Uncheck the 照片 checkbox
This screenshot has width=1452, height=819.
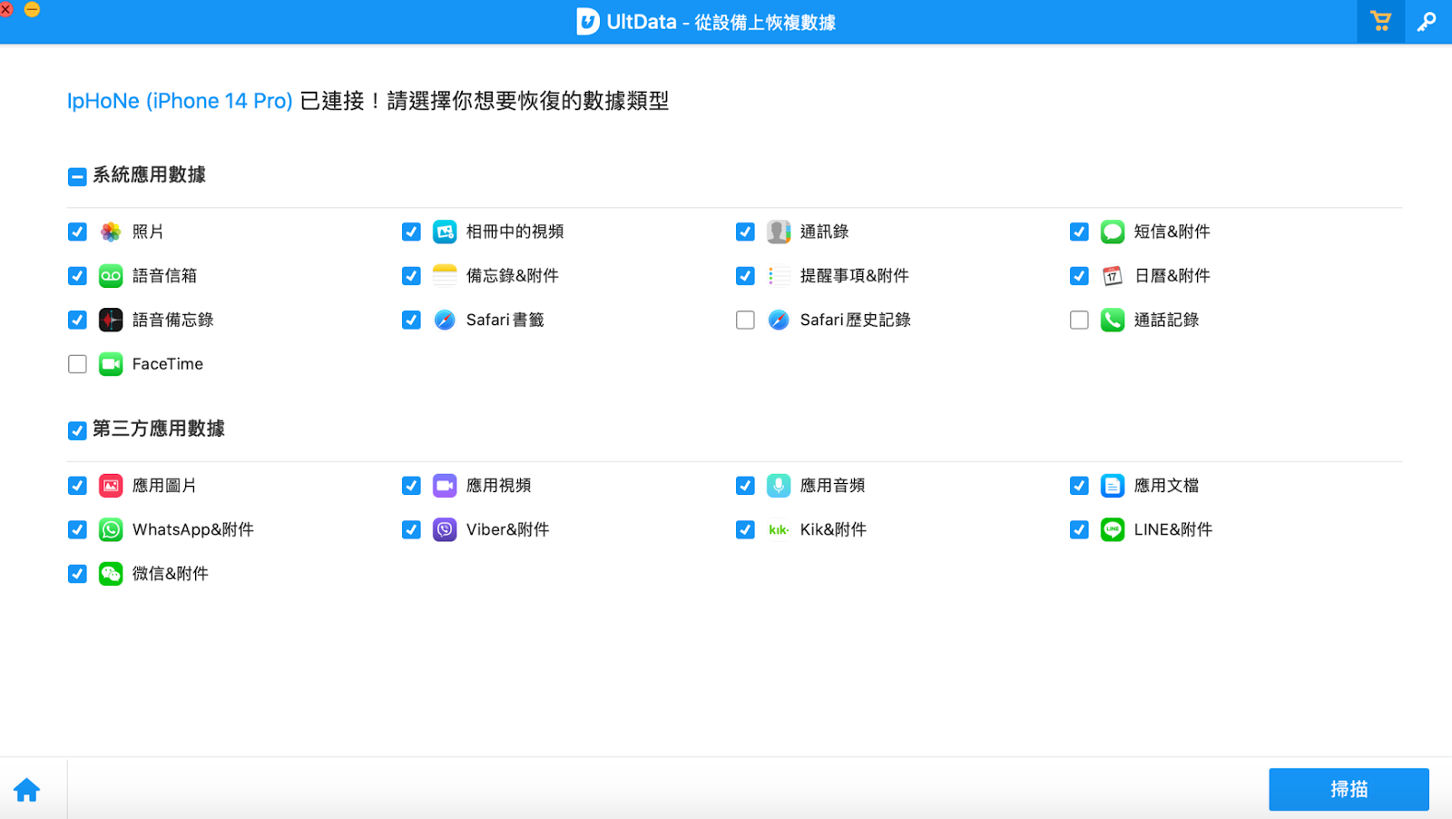pyautogui.click(x=77, y=232)
